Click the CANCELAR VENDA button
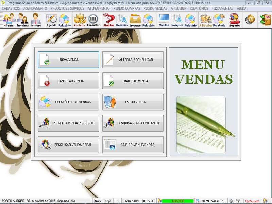Screen dimensions: 272x204 tap(68, 81)
